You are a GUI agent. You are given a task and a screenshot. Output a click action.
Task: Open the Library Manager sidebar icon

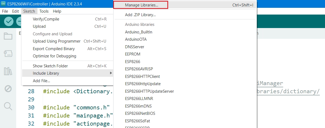tap(8, 71)
